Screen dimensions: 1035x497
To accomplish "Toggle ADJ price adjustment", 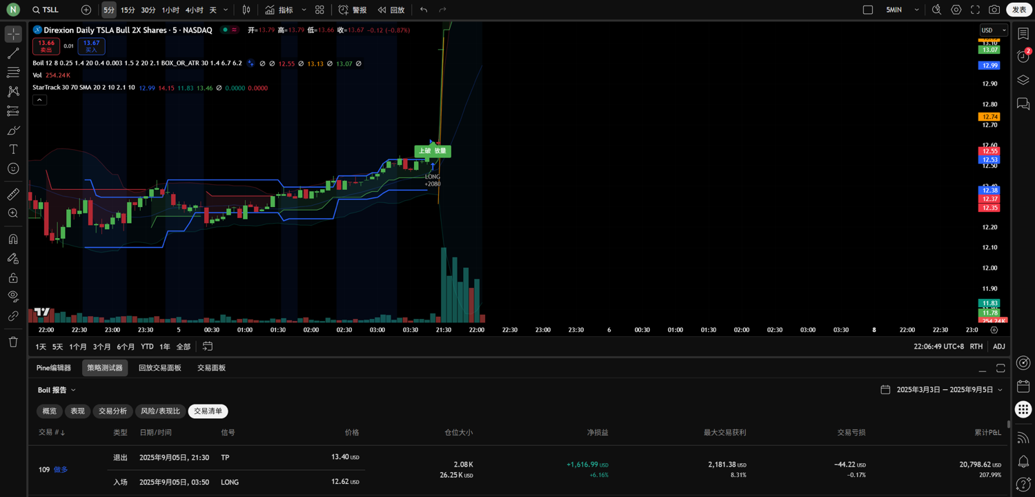I will pyautogui.click(x=998, y=347).
